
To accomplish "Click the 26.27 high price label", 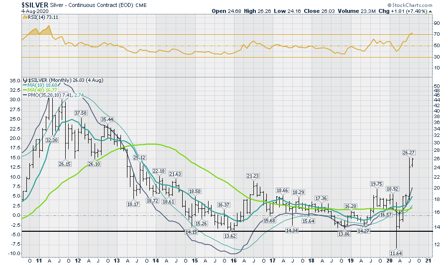I will tap(409, 153).
